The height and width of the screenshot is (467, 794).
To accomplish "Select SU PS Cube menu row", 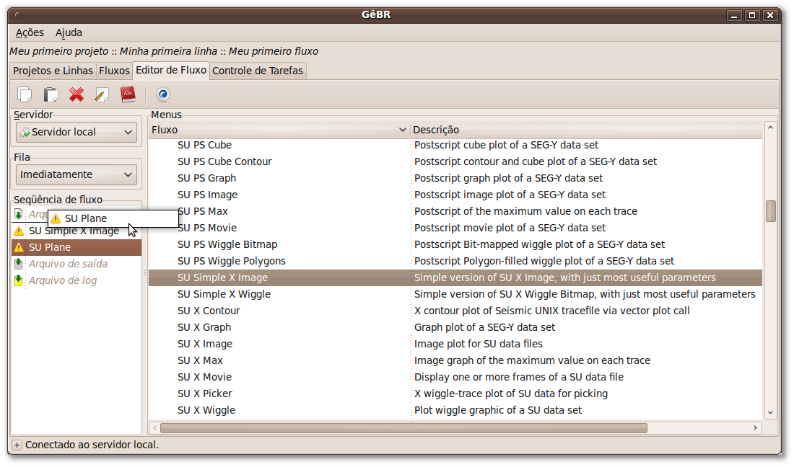I will click(x=455, y=145).
